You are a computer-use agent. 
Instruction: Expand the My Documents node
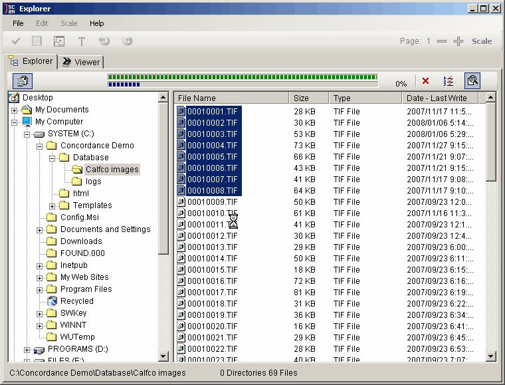pyautogui.click(x=14, y=110)
